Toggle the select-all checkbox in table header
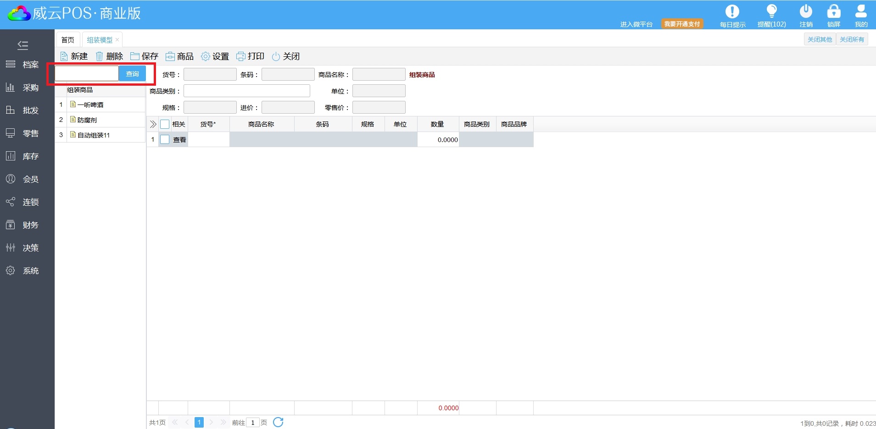Screen dimensions: 876x429 165,124
